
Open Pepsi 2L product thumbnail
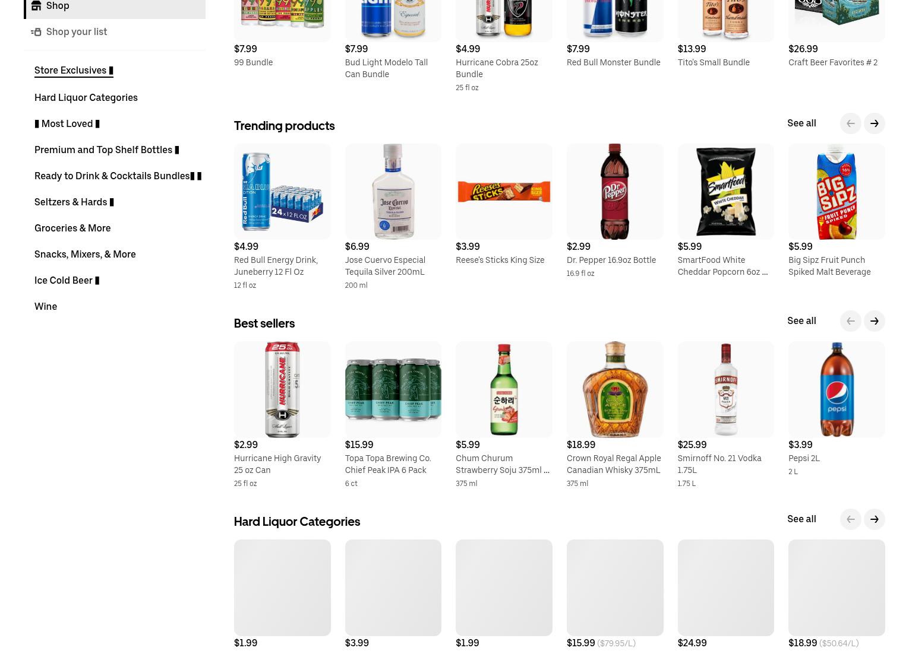pyautogui.click(x=837, y=389)
